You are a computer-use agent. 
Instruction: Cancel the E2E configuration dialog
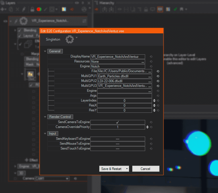click(145, 169)
